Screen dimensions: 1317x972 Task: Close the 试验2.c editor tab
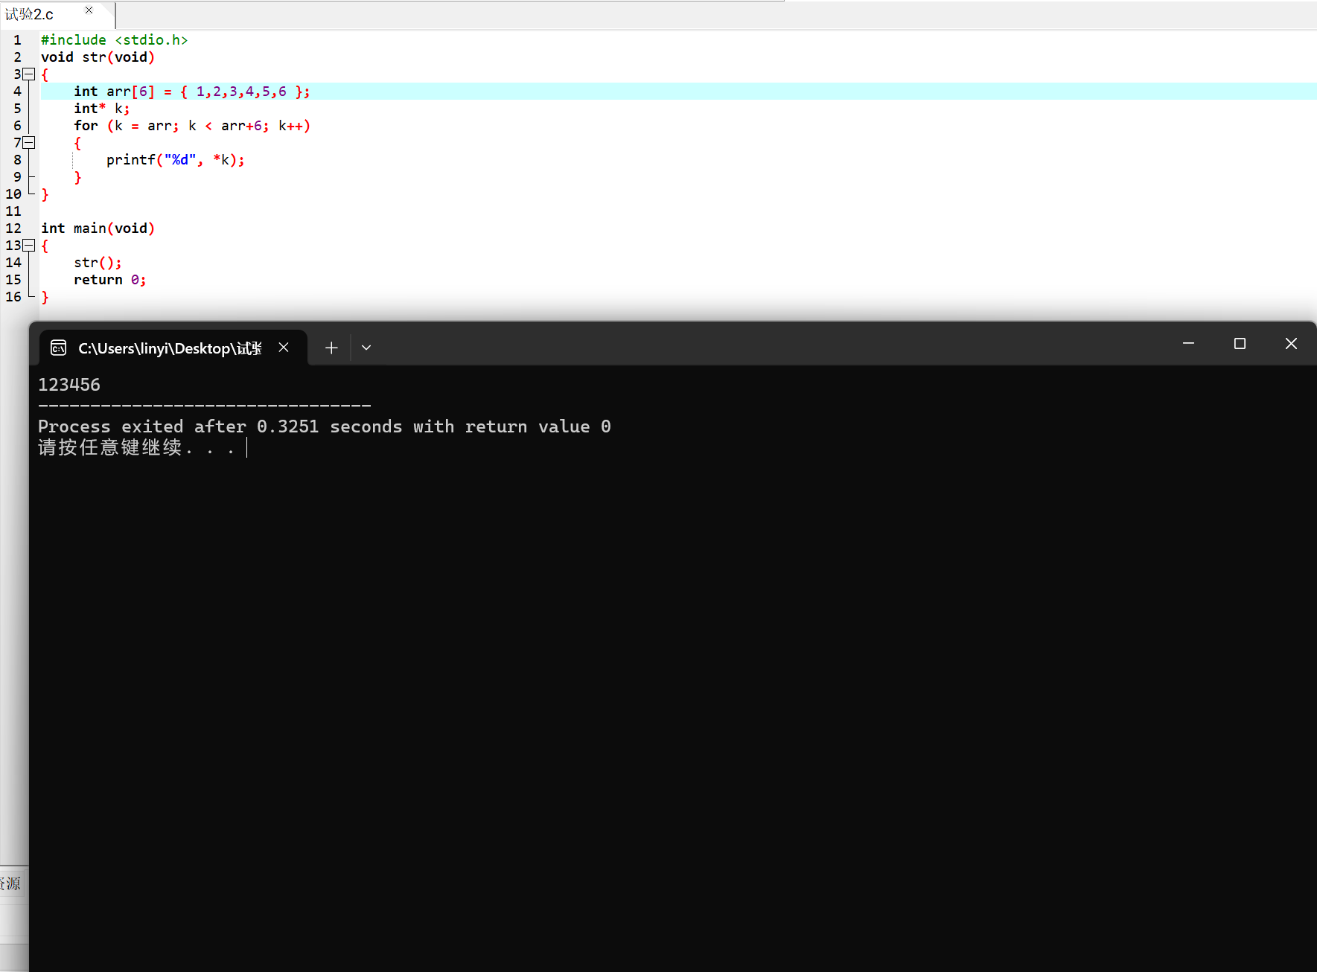tap(89, 10)
